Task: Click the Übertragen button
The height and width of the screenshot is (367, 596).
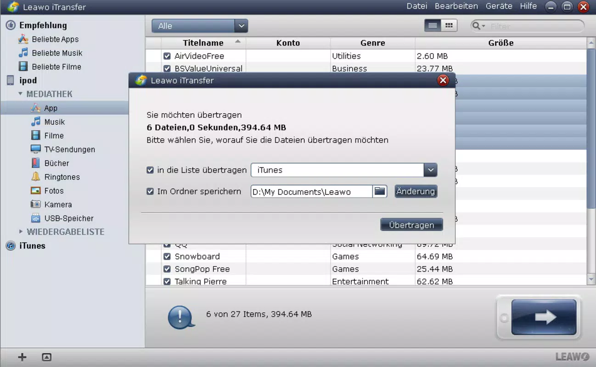Action: 411,225
